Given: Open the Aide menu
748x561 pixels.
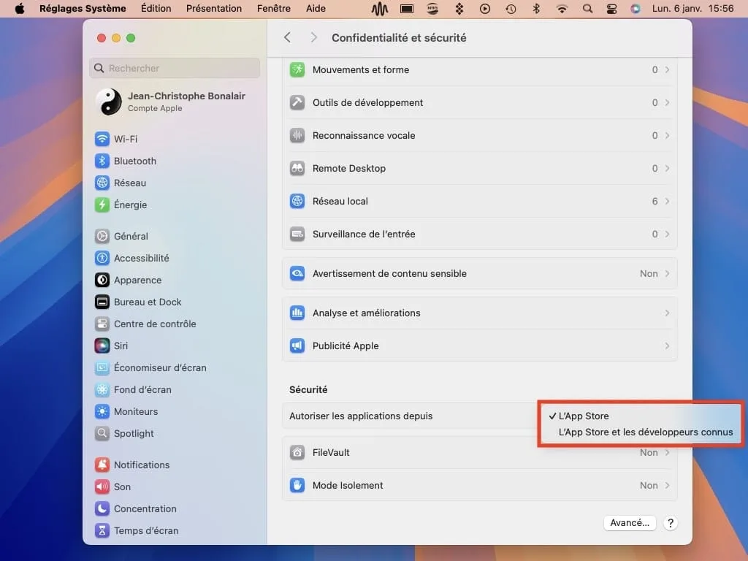Looking at the screenshot, I should 316,9.
